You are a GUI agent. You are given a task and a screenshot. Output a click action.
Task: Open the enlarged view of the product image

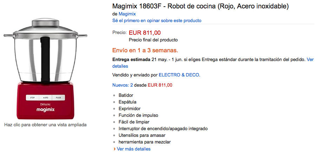click(45, 68)
